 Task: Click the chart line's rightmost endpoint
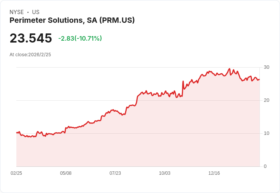pyautogui.click(x=259, y=79)
